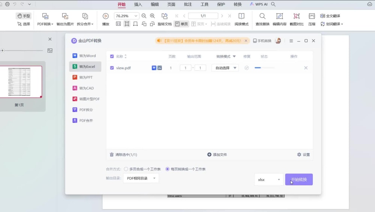Click 添加文件 add file button
Image resolution: width=375 pixels, height=212 pixels.
217,155
